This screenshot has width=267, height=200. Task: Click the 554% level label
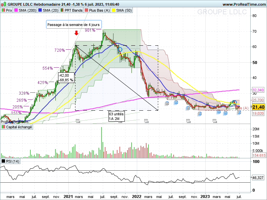(47, 68)
